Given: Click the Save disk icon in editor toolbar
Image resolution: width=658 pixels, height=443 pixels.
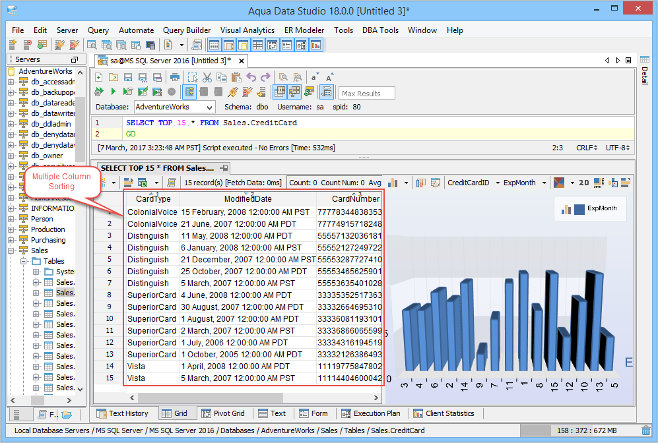Looking at the screenshot, I should pyautogui.click(x=128, y=77).
